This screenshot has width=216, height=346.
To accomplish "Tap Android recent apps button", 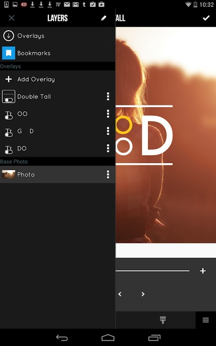I will (154, 337).
